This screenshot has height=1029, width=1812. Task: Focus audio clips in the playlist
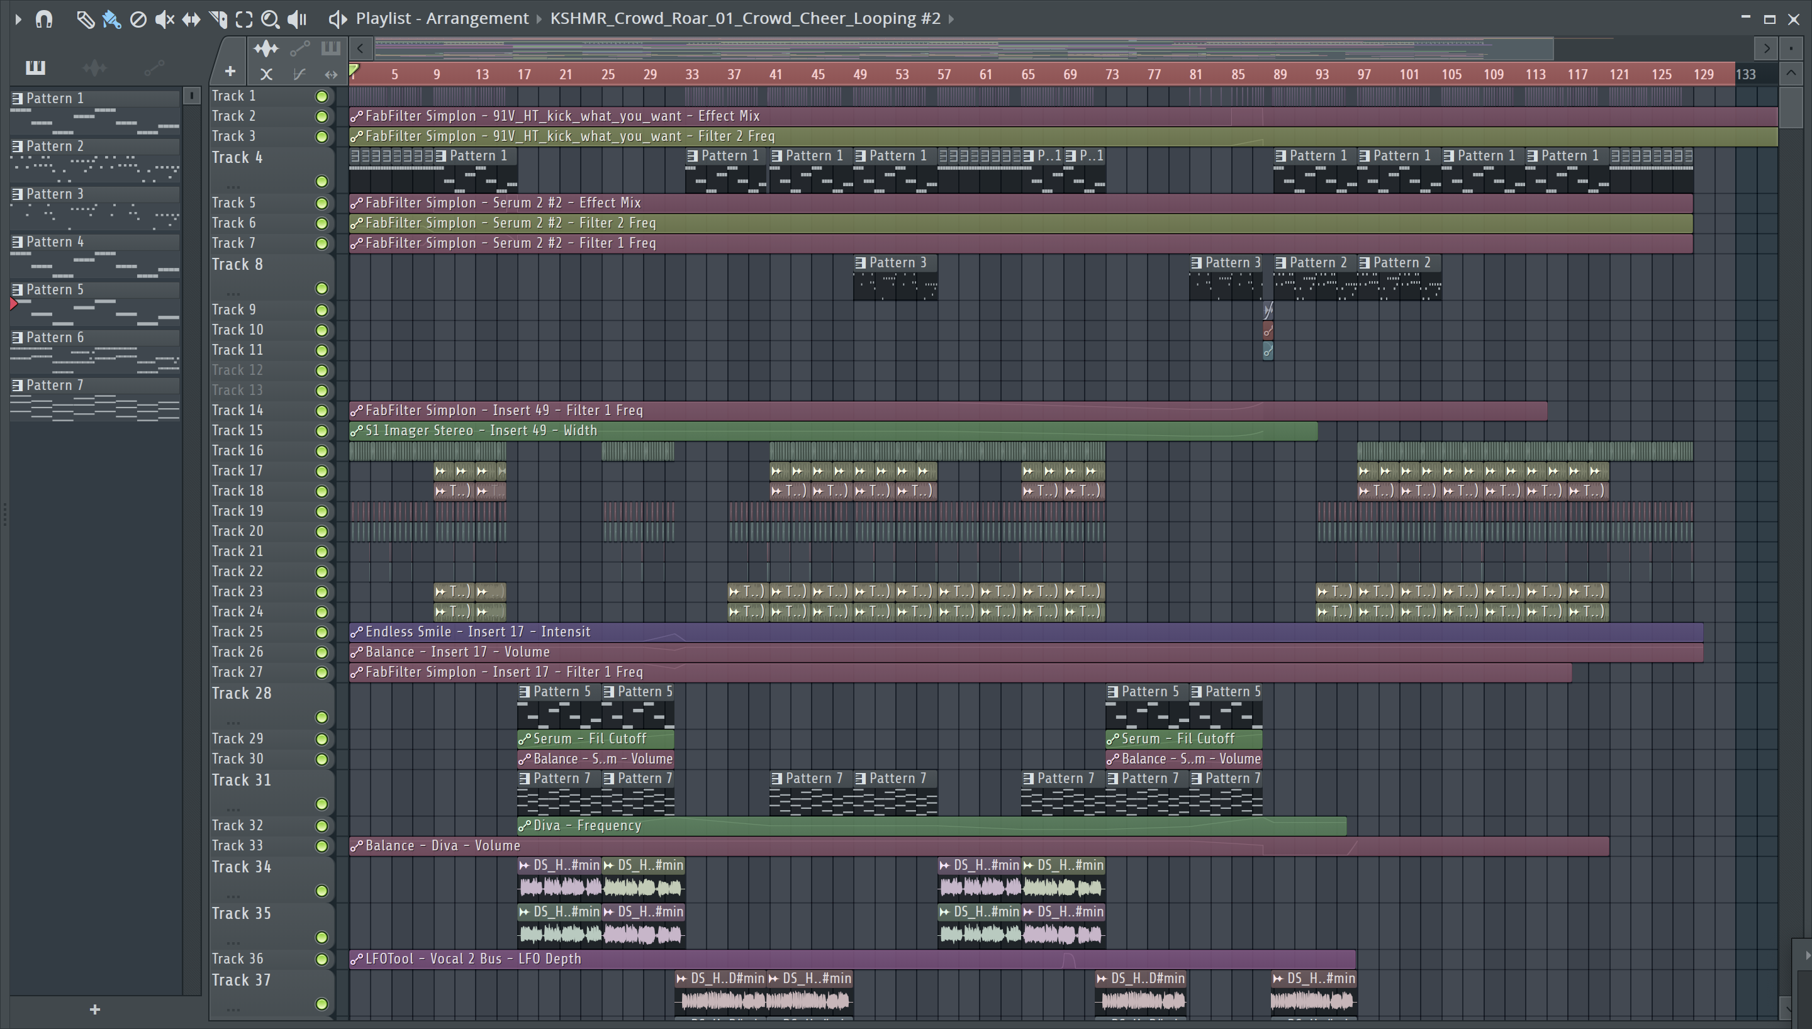(x=266, y=49)
